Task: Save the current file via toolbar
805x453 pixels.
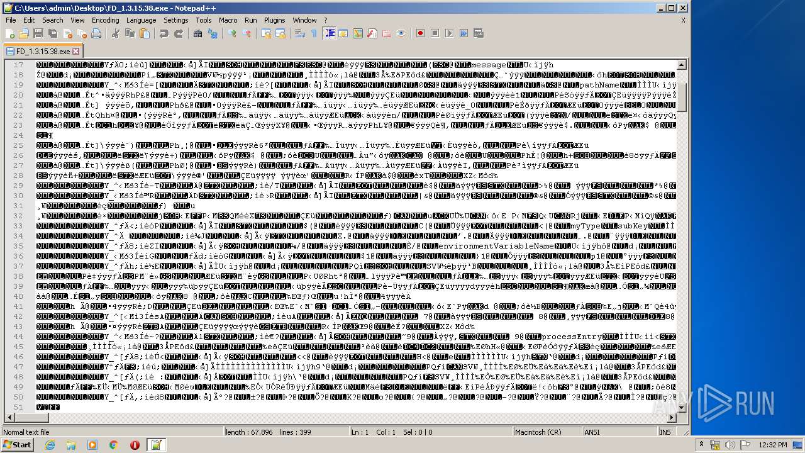Action: coord(38,33)
